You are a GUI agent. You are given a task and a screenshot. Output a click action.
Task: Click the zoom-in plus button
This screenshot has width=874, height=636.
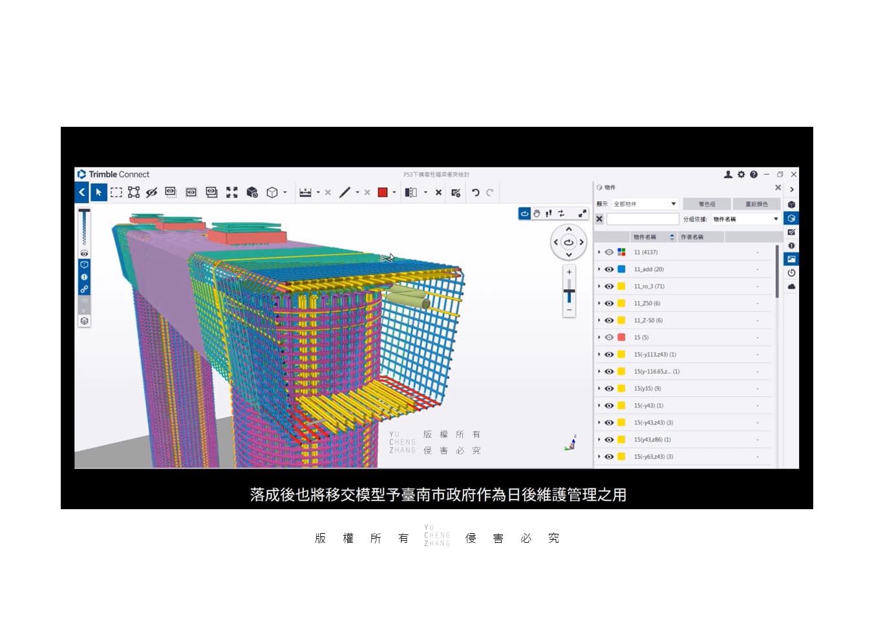pyautogui.click(x=569, y=272)
